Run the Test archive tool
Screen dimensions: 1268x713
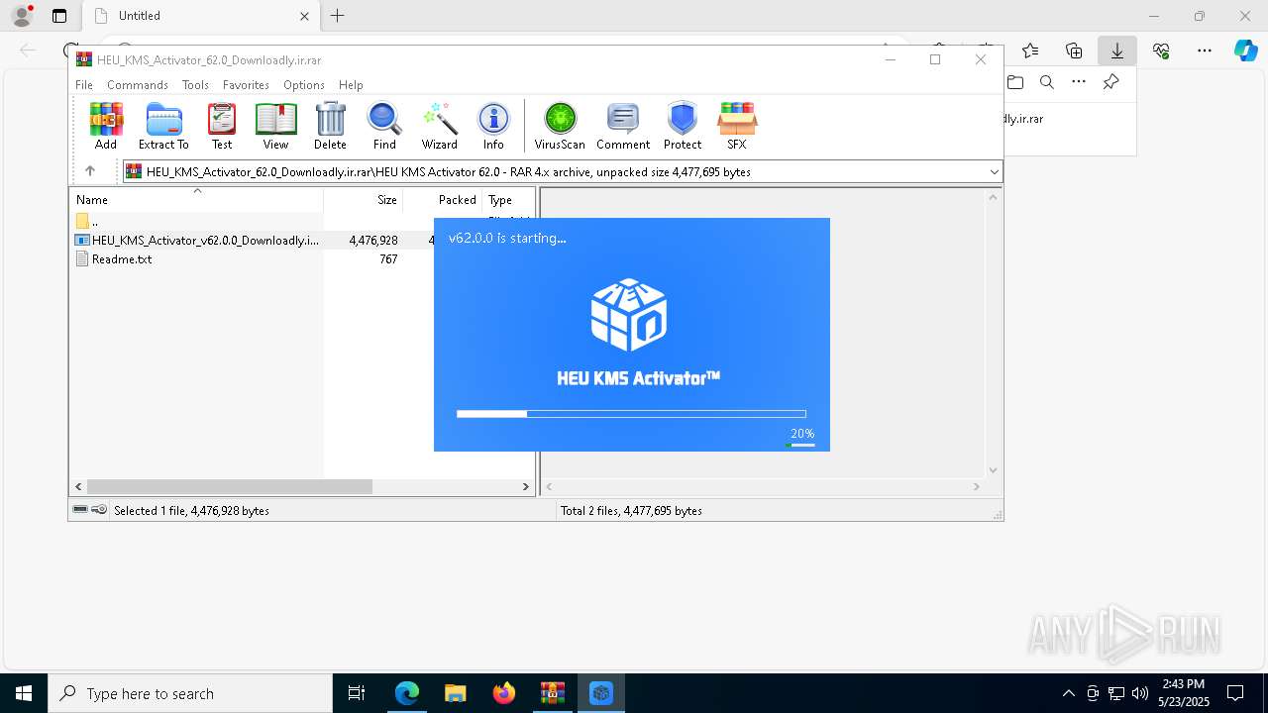222,126
